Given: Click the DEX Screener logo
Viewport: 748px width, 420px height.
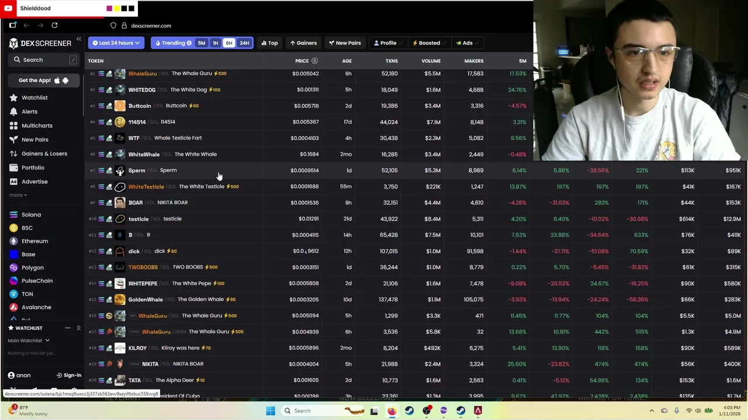Looking at the screenshot, I should 39,43.
